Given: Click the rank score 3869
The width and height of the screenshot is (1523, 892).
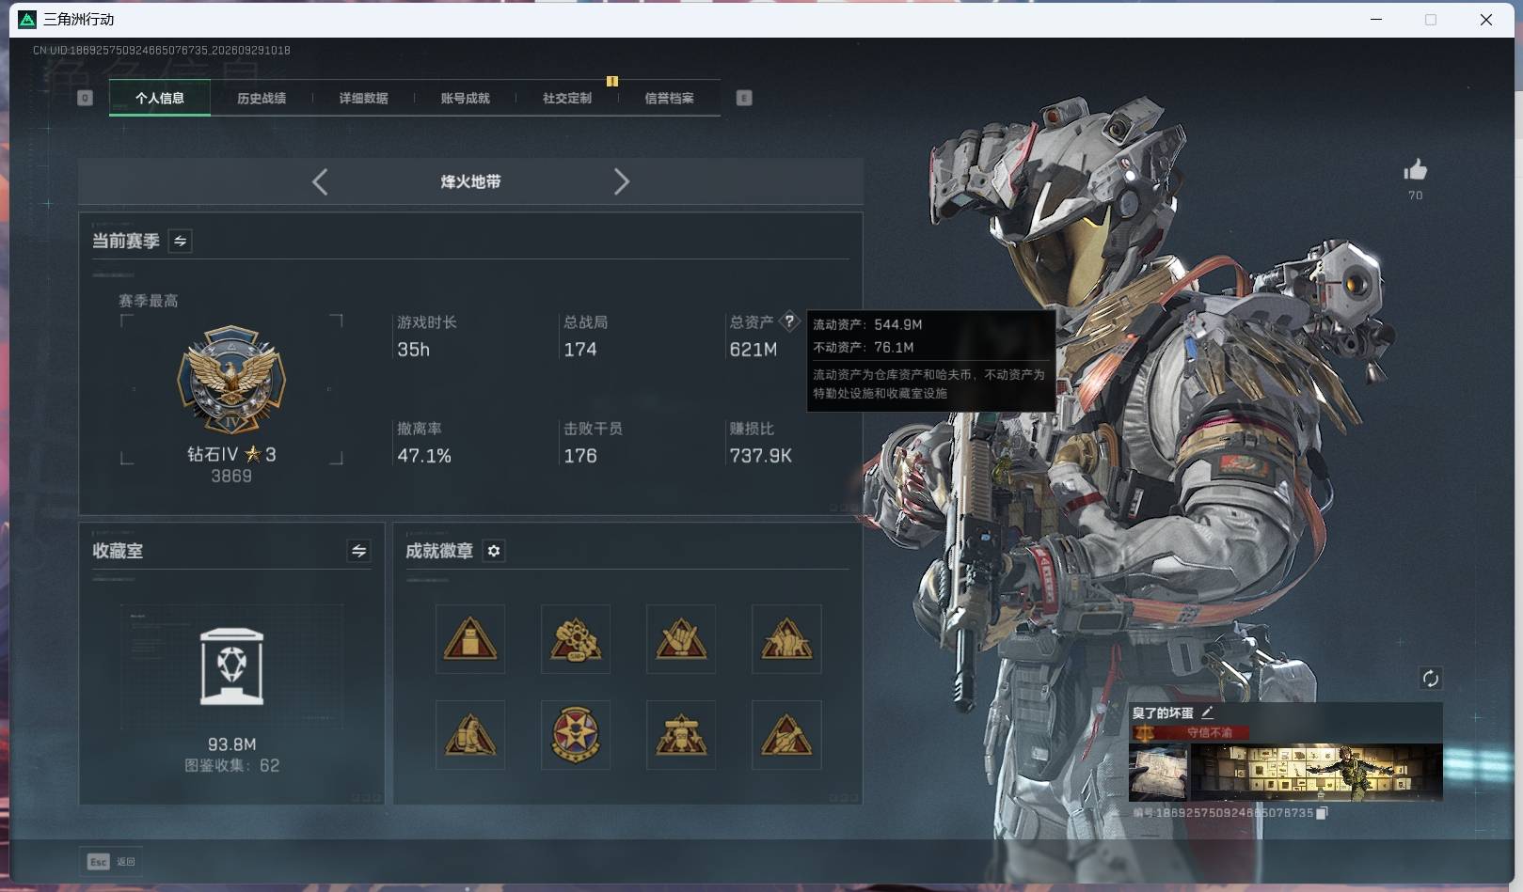Looking at the screenshot, I should pyautogui.click(x=231, y=477).
